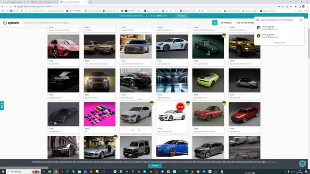Click the Windows taskbar search box
This screenshot has width=310, height=174.
[23, 172]
